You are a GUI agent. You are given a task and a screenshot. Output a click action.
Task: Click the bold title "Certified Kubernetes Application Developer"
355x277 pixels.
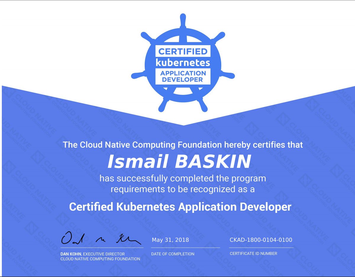coord(180,207)
